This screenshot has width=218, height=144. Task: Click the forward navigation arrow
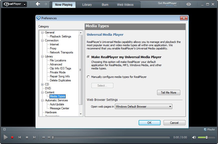coord(46,4)
